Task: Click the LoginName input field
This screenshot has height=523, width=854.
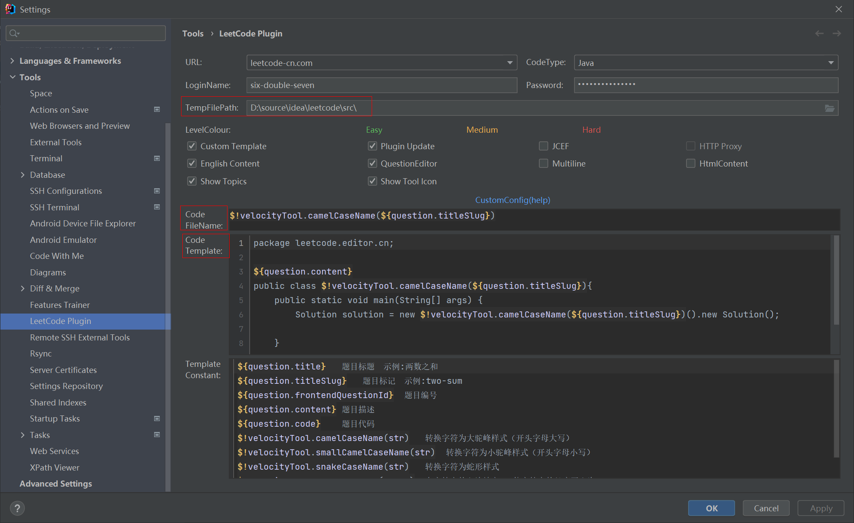Action: pyautogui.click(x=381, y=85)
